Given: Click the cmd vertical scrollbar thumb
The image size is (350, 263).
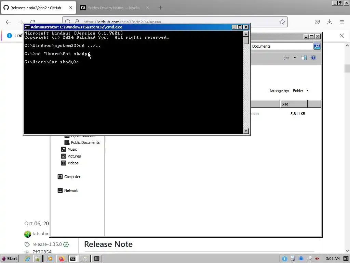Looking at the screenshot, I should coord(246,40).
